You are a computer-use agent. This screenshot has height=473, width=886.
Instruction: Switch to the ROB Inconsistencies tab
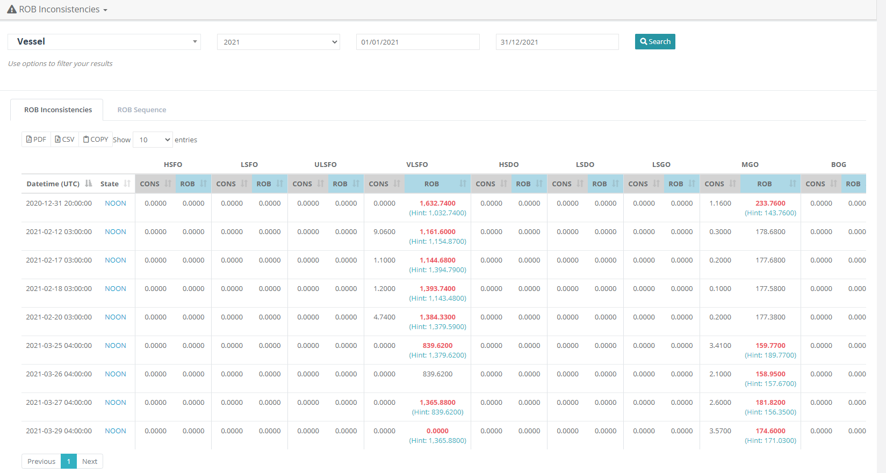point(58,110)
